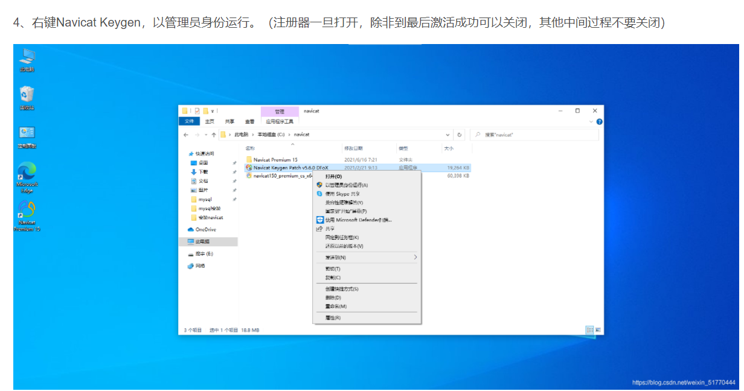Choose Run as administrator in context menu
The width and height of the screenshot is (744, 391).
tap(346, 185)
